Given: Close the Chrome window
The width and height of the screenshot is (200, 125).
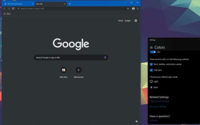Looking at the screenshot, I should [137, 2].
